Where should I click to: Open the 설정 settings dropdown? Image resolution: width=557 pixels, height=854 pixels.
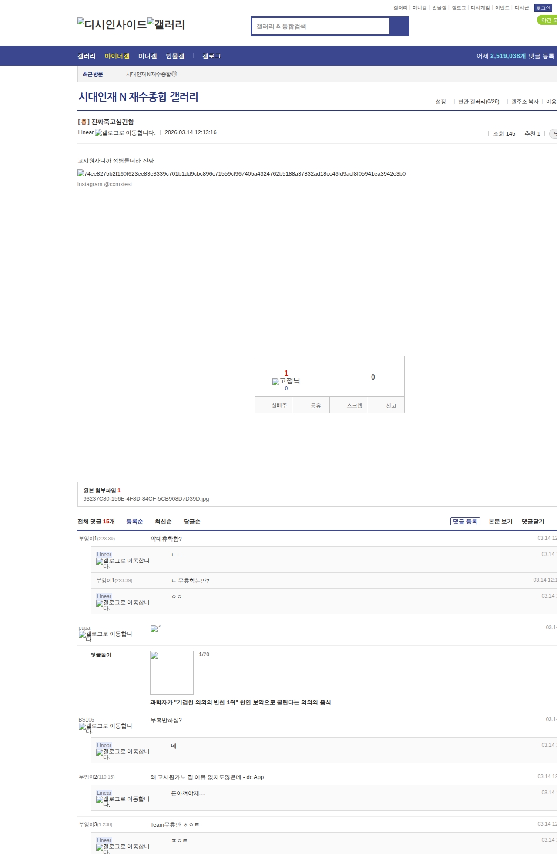pos(441,102)
